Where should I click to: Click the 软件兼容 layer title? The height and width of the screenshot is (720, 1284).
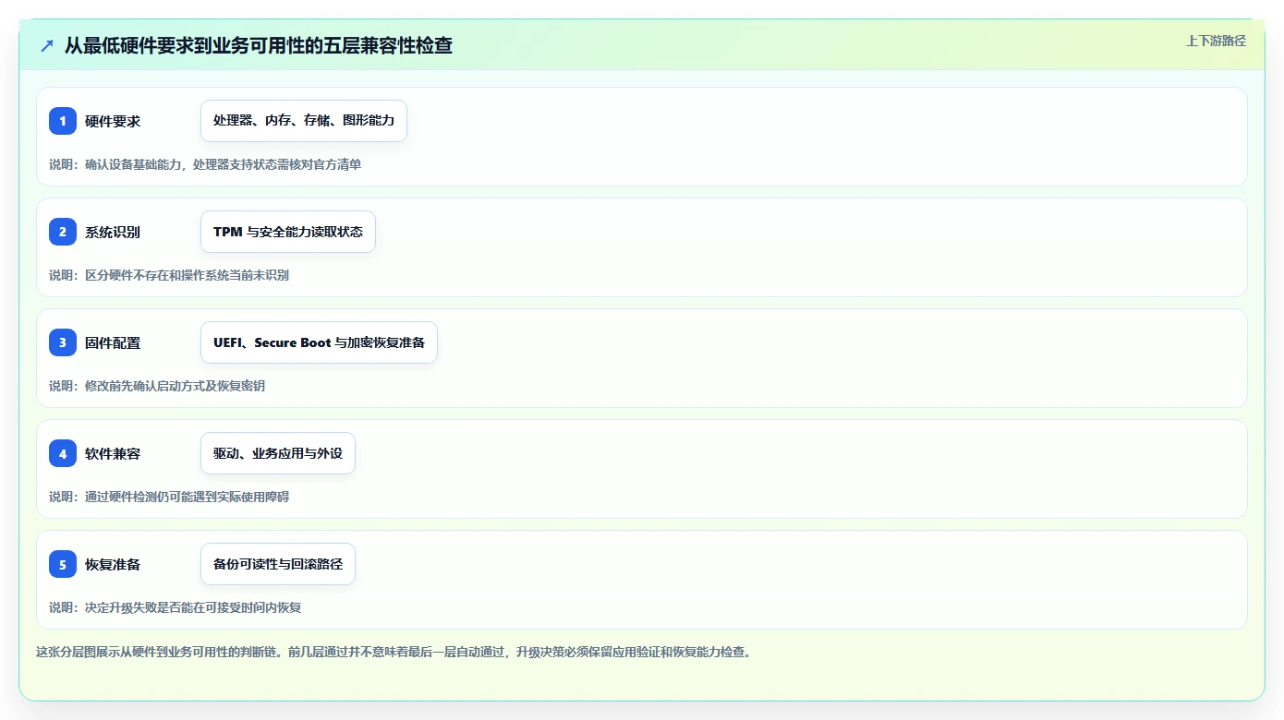coord(113,453)
